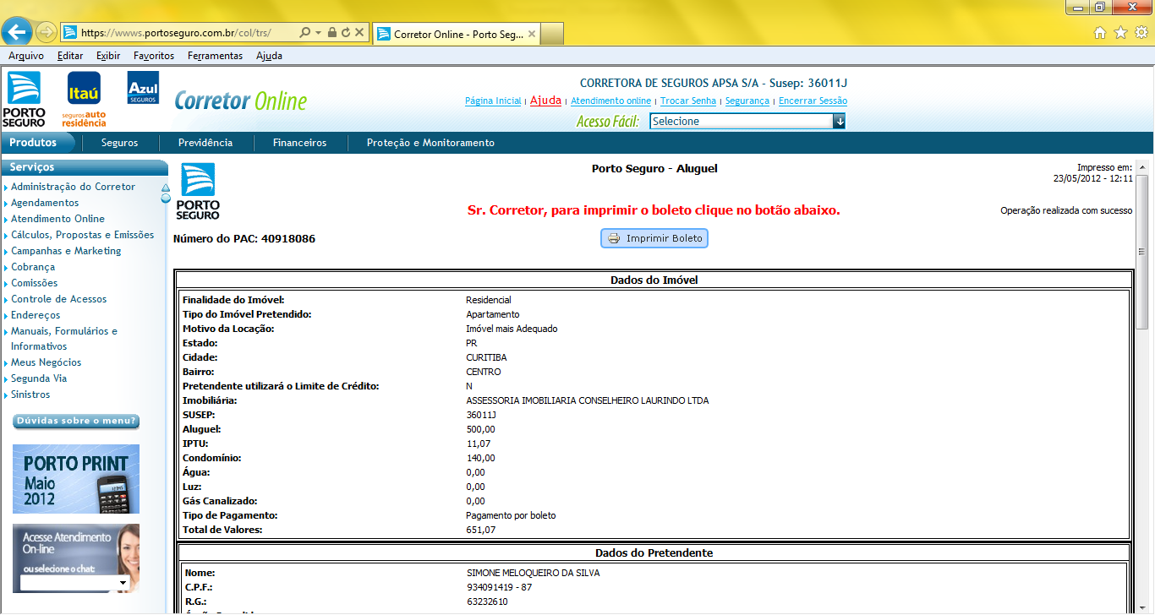Select the Previdência navigation tab
Image resolution: width=1155 pixels, height=615 pixels.
pos(205,143)
